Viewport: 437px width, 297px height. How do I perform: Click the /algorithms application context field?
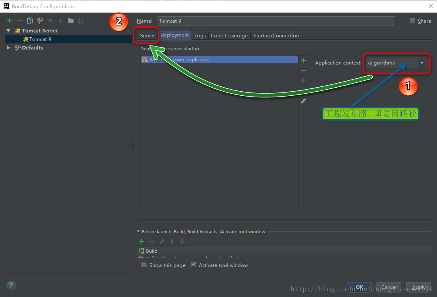[x=392, y=63]
